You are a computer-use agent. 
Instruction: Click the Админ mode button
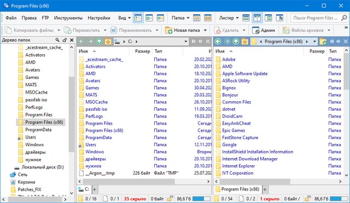[264, 30]
